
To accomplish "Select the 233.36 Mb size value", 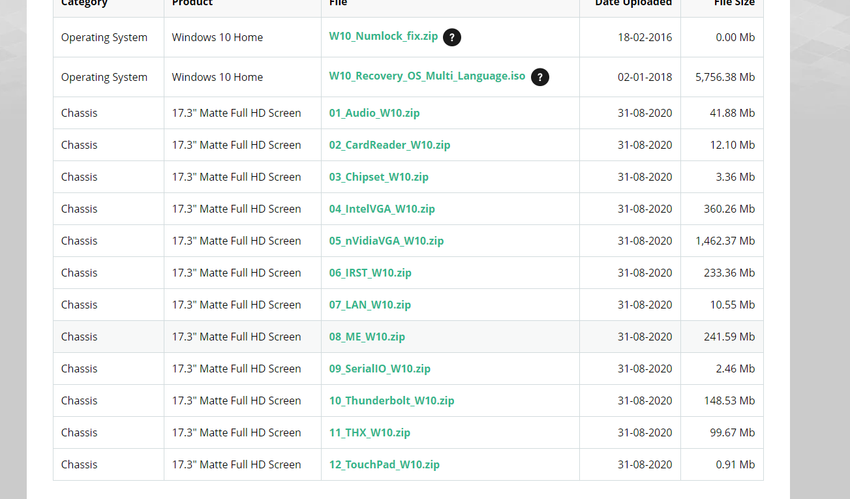I will [x=729, y=273].
